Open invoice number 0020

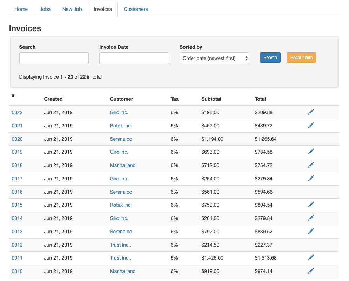click(x=17, y=139)
